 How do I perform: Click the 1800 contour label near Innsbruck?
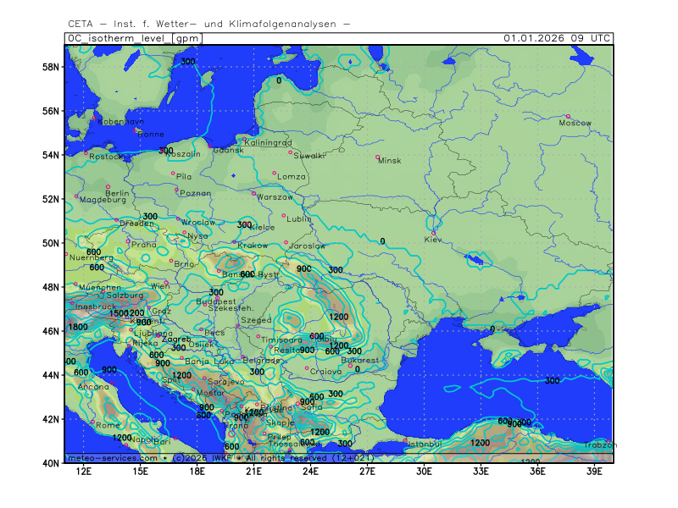click(77, 327)
